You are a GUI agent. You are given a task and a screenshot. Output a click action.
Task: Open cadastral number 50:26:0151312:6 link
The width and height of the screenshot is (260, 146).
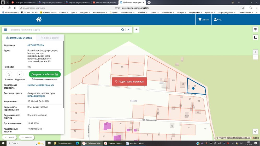click(x=36, y=45)
